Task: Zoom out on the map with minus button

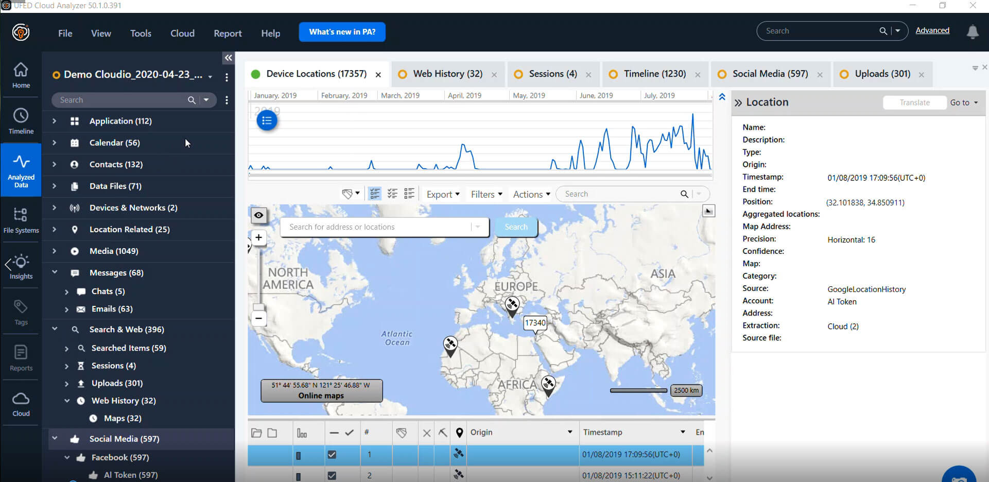Action: (258, 318)
